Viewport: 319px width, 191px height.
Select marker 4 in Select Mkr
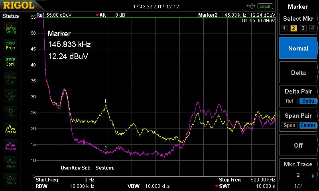click(313, 28)
